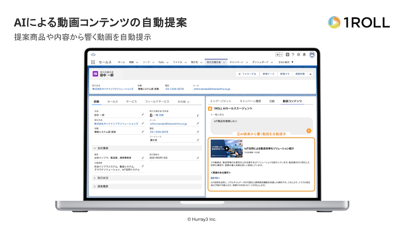Switch to the キャンペーン履歴 tab
Image resolution: width=404 pixels, height=227 pixels.
[x=250, y=101]
